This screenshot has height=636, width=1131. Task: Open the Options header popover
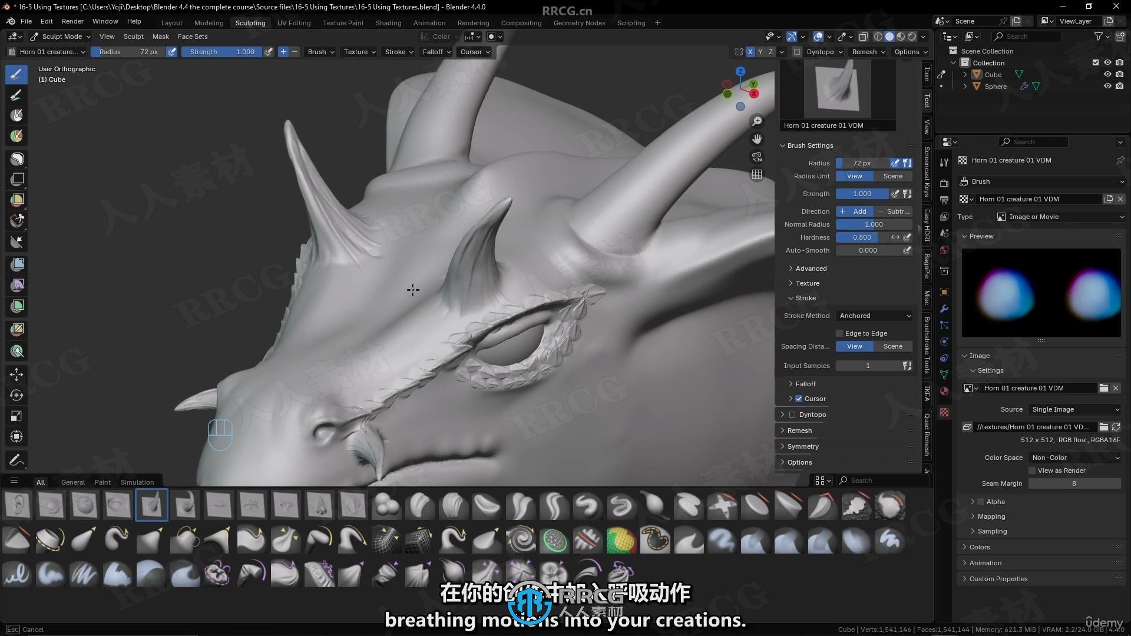pos(911,52)
